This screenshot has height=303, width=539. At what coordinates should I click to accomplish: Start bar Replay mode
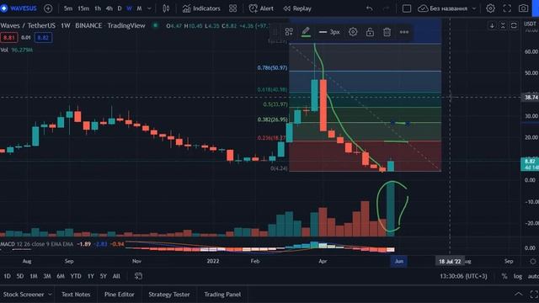[x=297, y=8]
